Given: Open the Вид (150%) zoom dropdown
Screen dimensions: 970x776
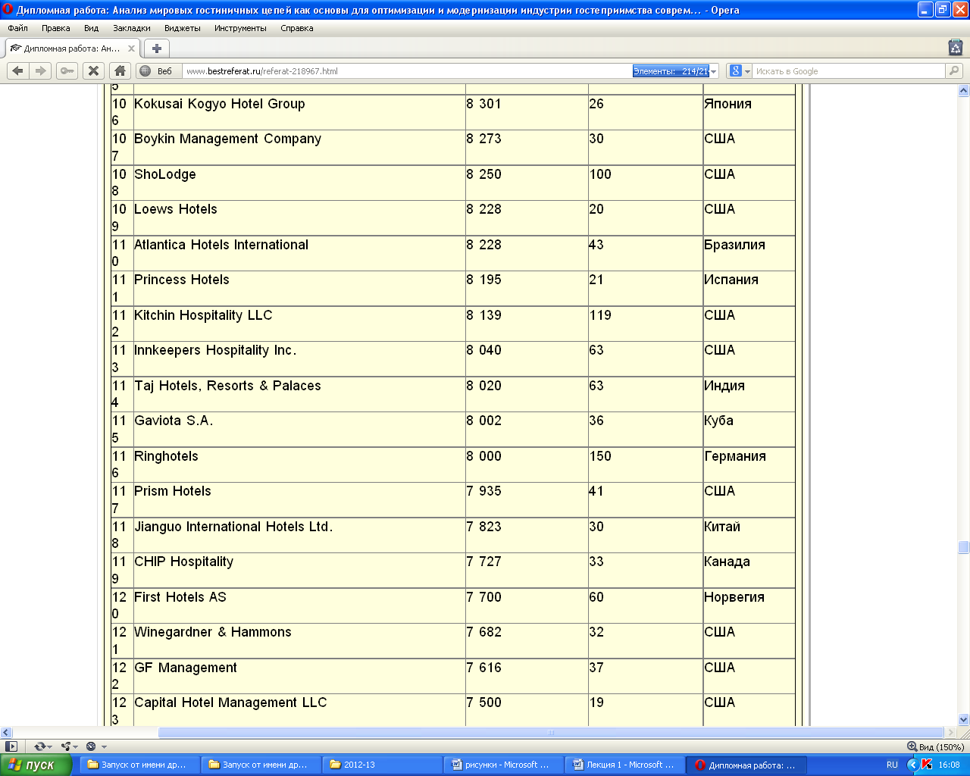Looking at the screenshot, I should (x=935, y=746).
